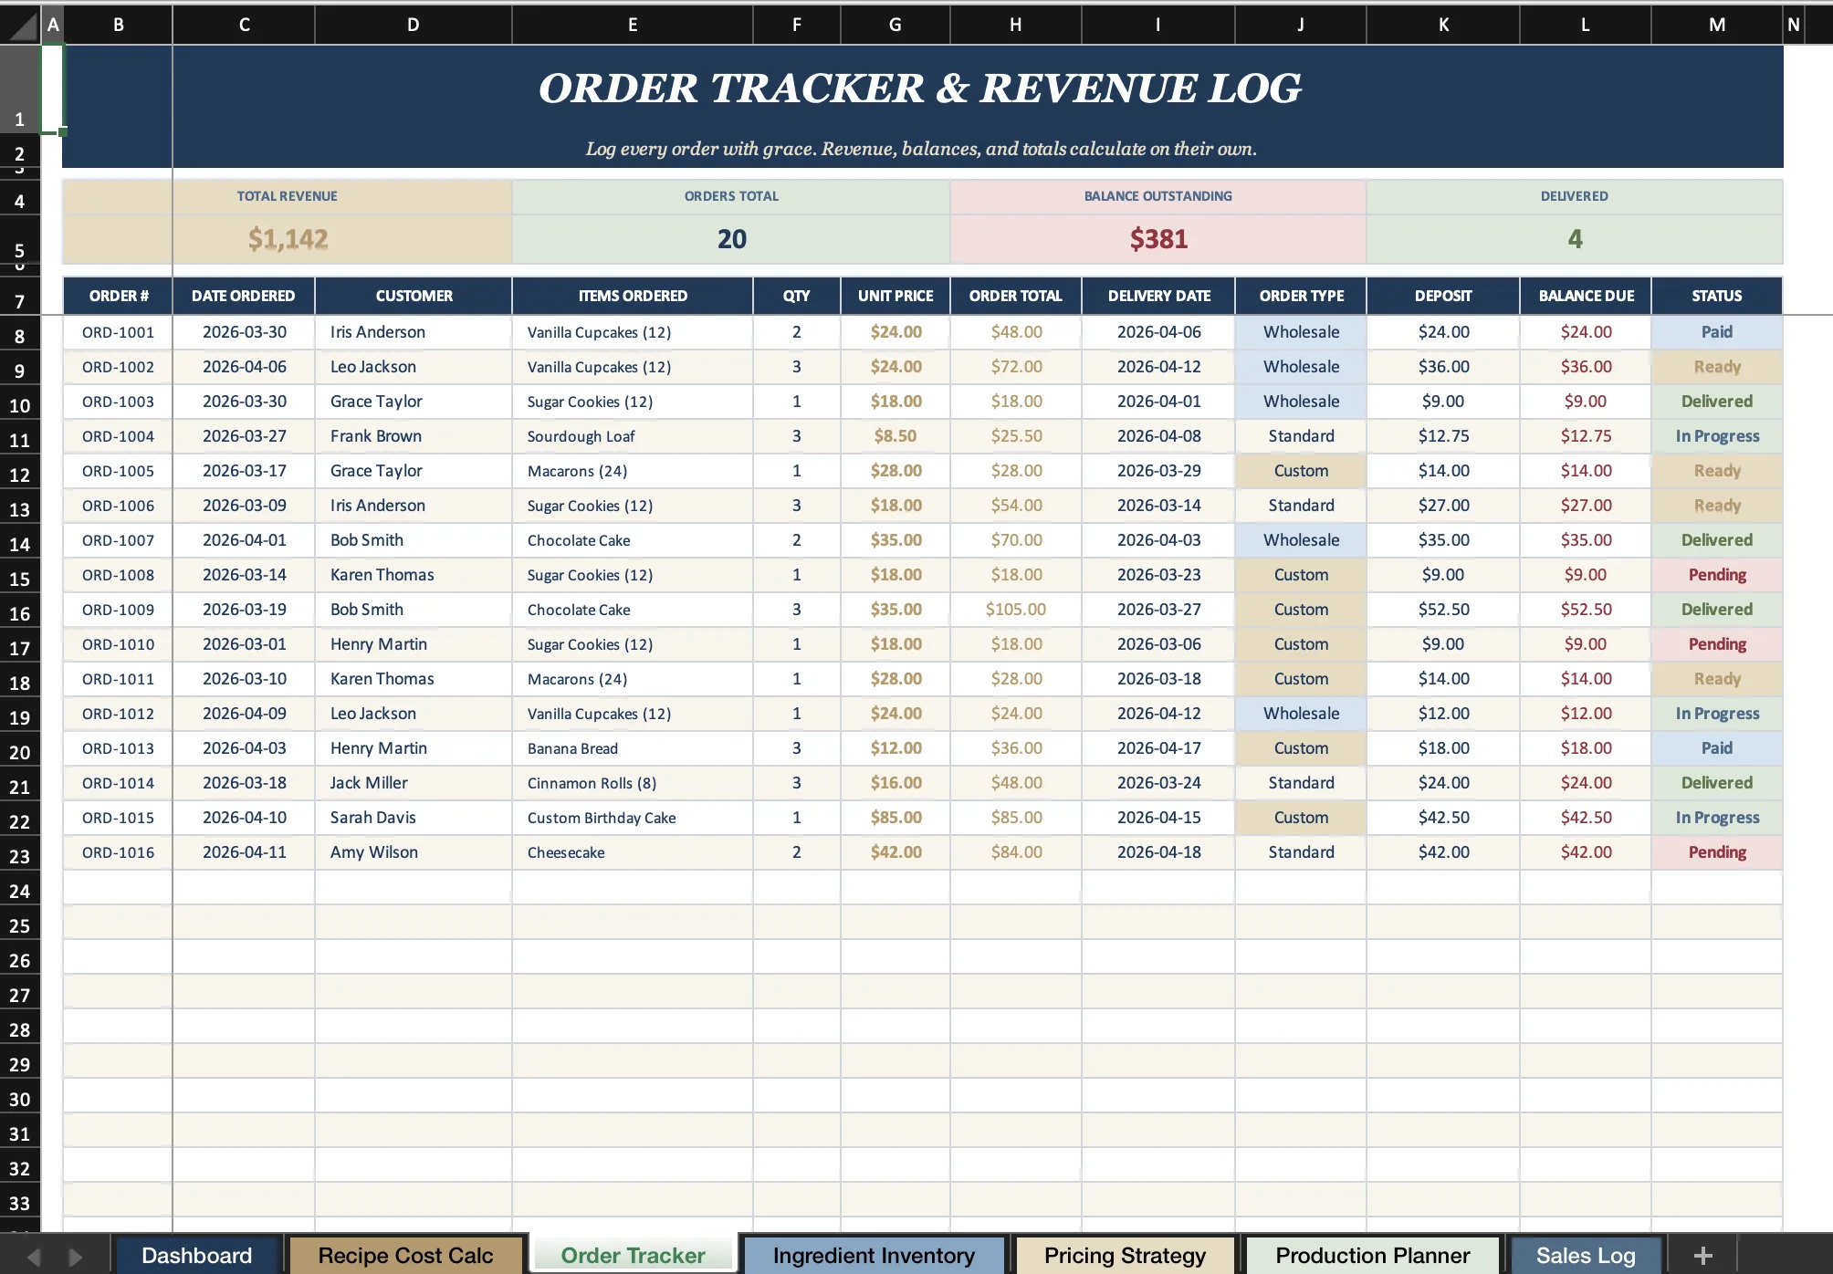Click the Order Tracker & Revenue Log title

[919, 89]
